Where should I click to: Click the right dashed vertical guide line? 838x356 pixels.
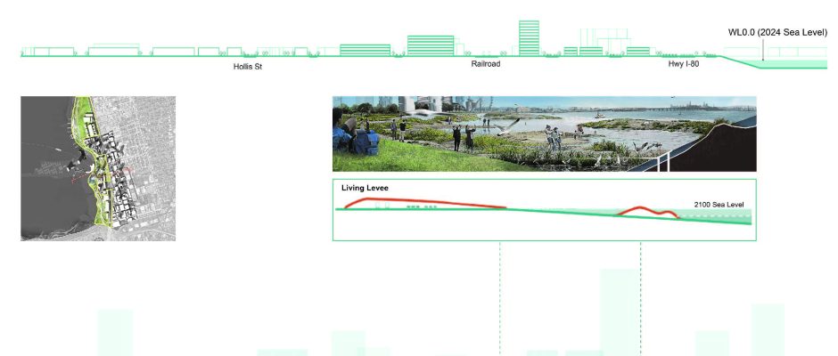click(x=641, y=294)
